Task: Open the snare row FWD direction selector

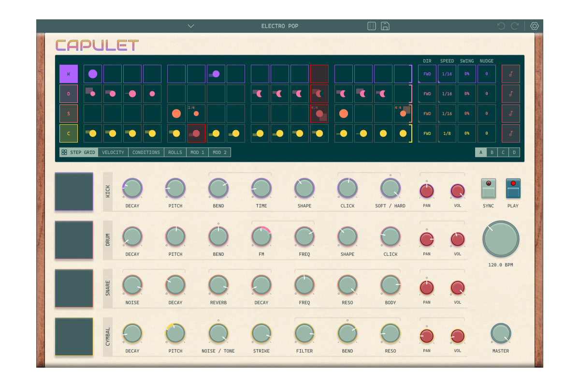Action: 427,114
